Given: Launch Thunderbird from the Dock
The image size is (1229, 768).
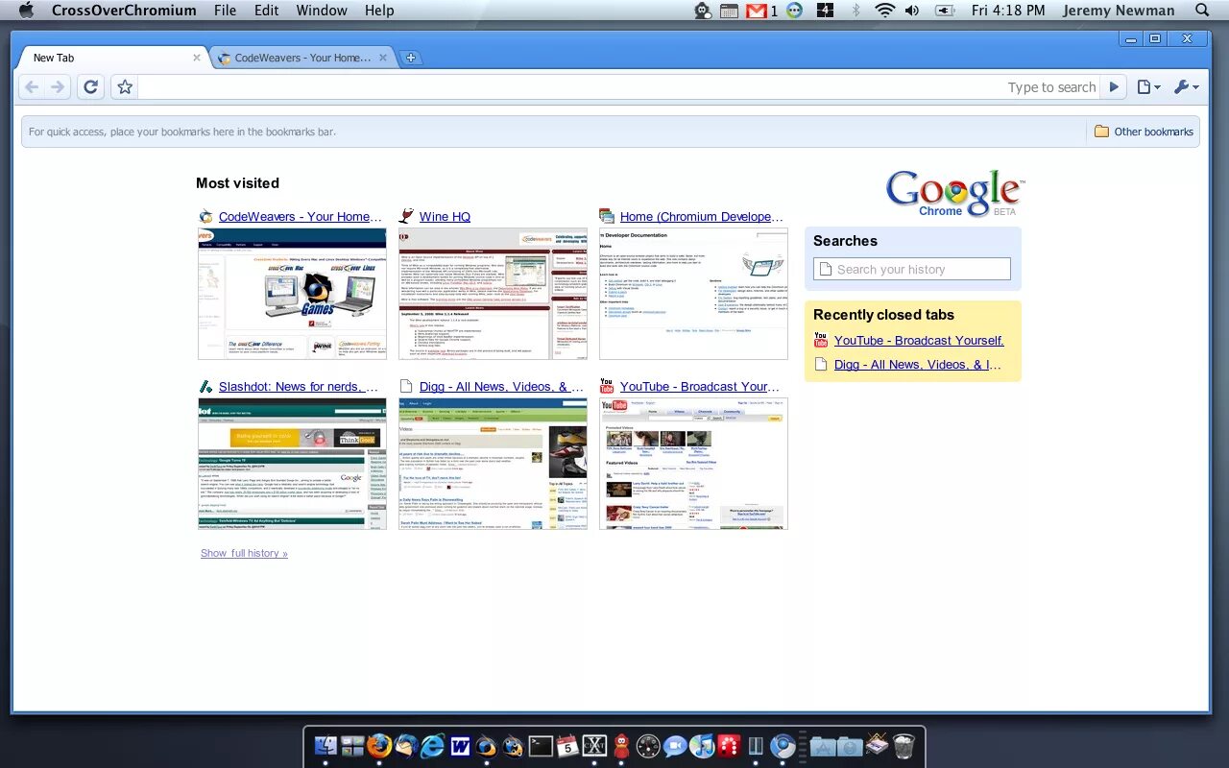Looking at the screenshot, I should click(407, 745).
